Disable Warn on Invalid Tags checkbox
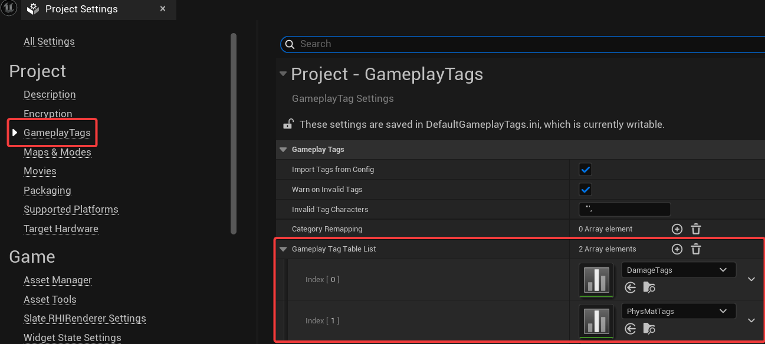The width and height of the screenshot is (765, 344). point(585,190)
